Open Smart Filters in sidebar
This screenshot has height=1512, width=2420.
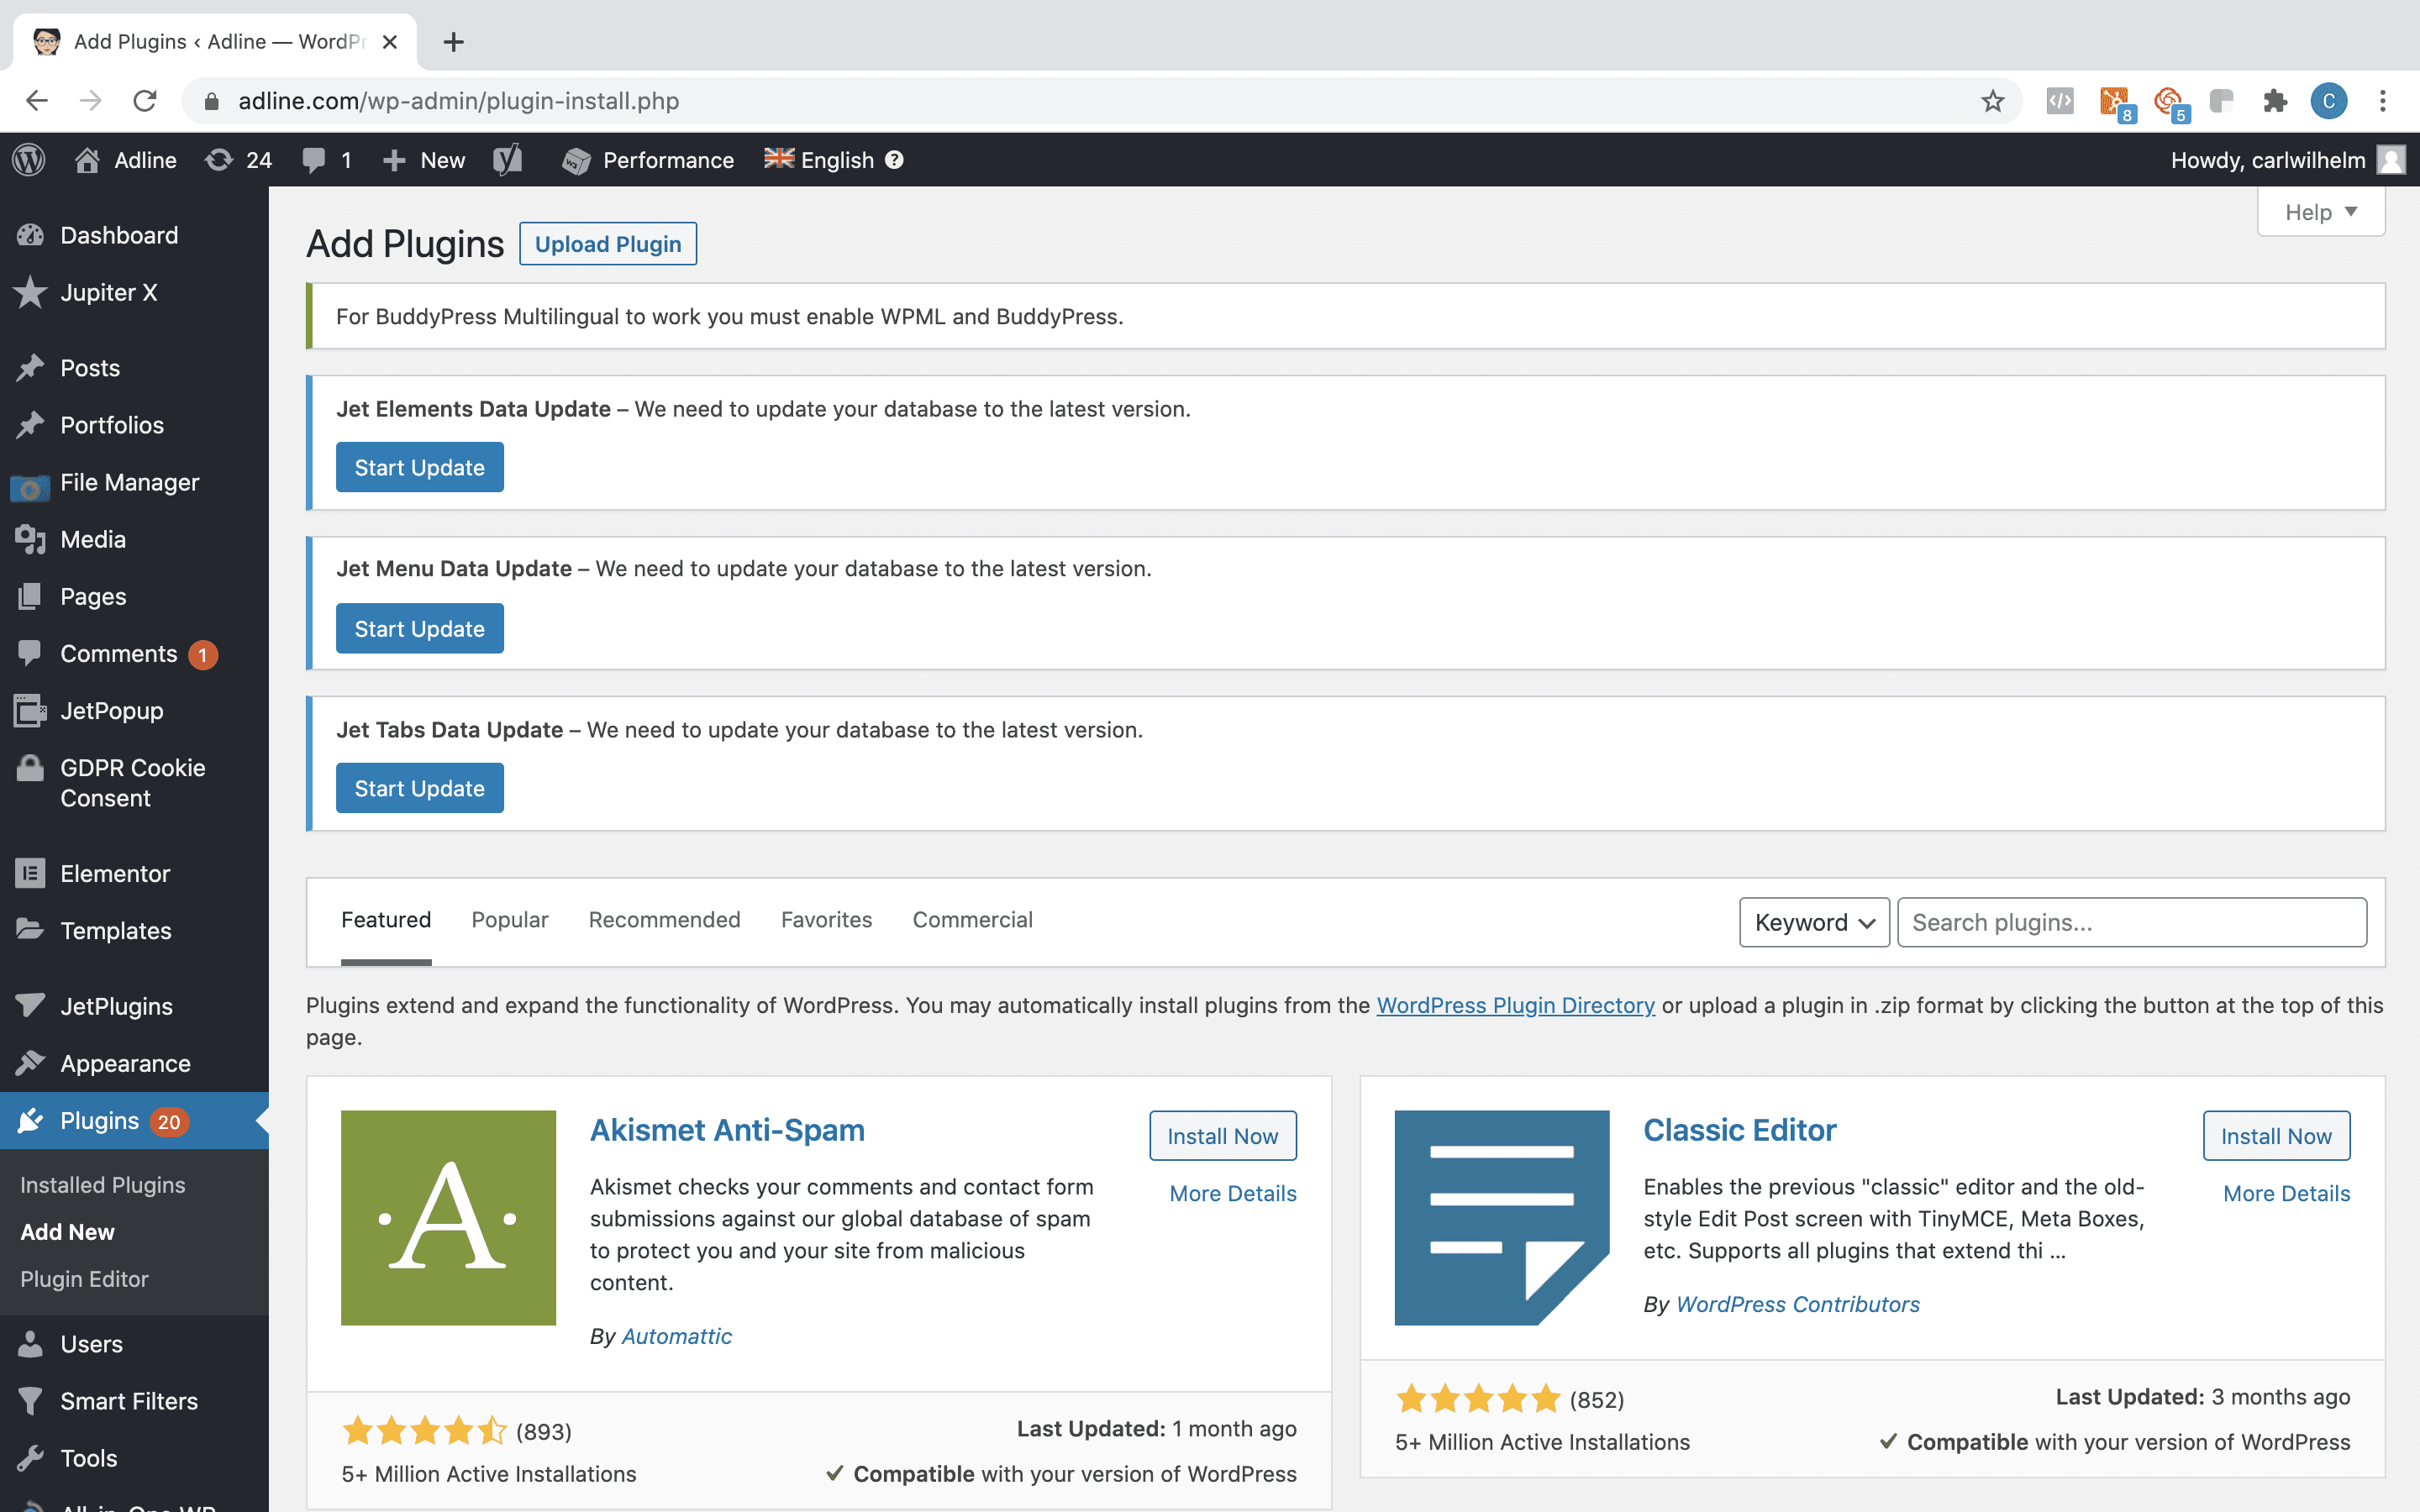(x=134, y=1401)
